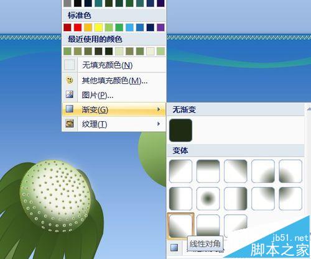The image size is (311, 259).
Task: Pick the light blue standard color swatch
Action: point(129,27)
